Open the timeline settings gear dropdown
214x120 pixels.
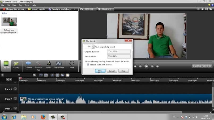coord(9,79)
